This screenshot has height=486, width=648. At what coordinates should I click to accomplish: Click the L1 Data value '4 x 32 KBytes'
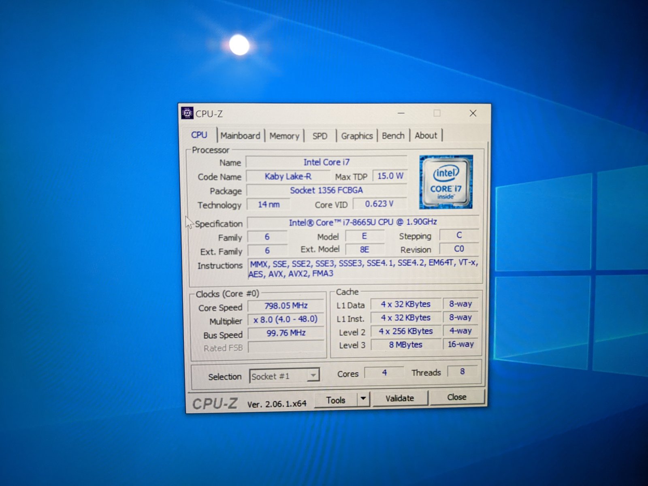point(405,304)
